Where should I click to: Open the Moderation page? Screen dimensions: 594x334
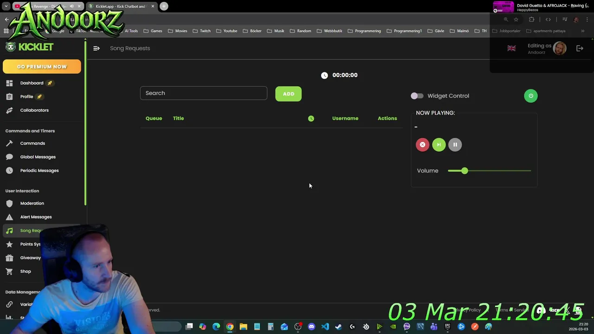click(32, 203)
